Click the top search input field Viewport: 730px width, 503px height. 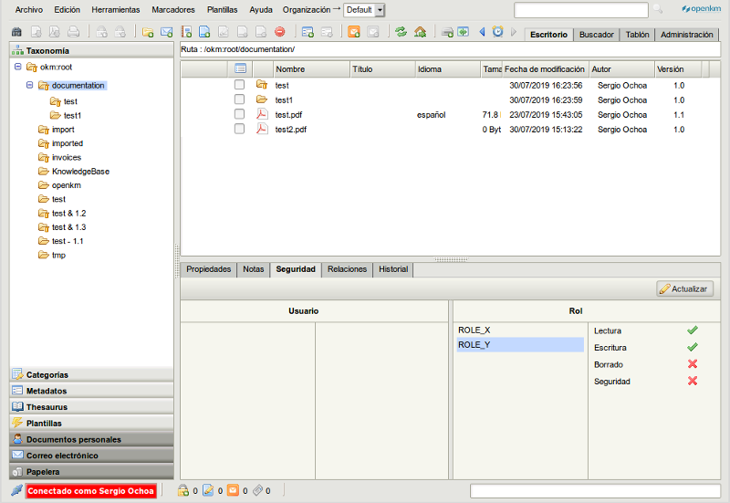point(581,10)
